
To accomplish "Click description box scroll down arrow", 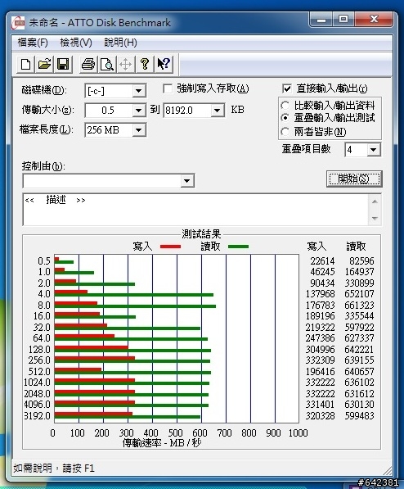I will [375, 219].
